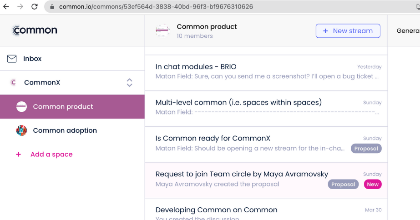Click the Common product header avatar
This screenshot has height=220, width=420.
point(162,31)
